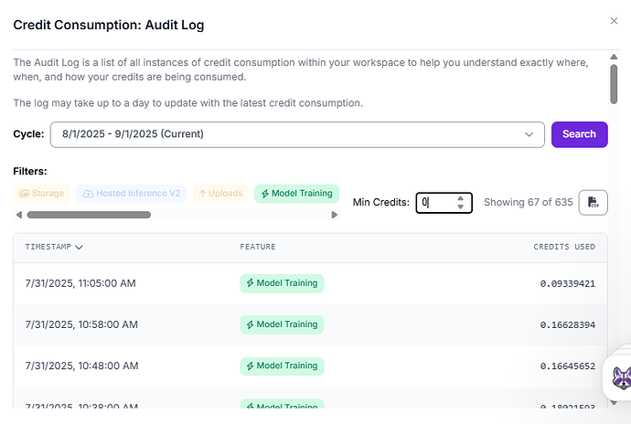The height and width of the screenshot is (424, 631).
Task: Open the billing Cycle dropdown
Action: click(x=297, y=134)
